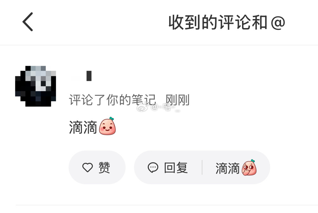Screen dimensions: 318x213
Task: Tap the speech bubble reply icon
Action: (153, 167)
